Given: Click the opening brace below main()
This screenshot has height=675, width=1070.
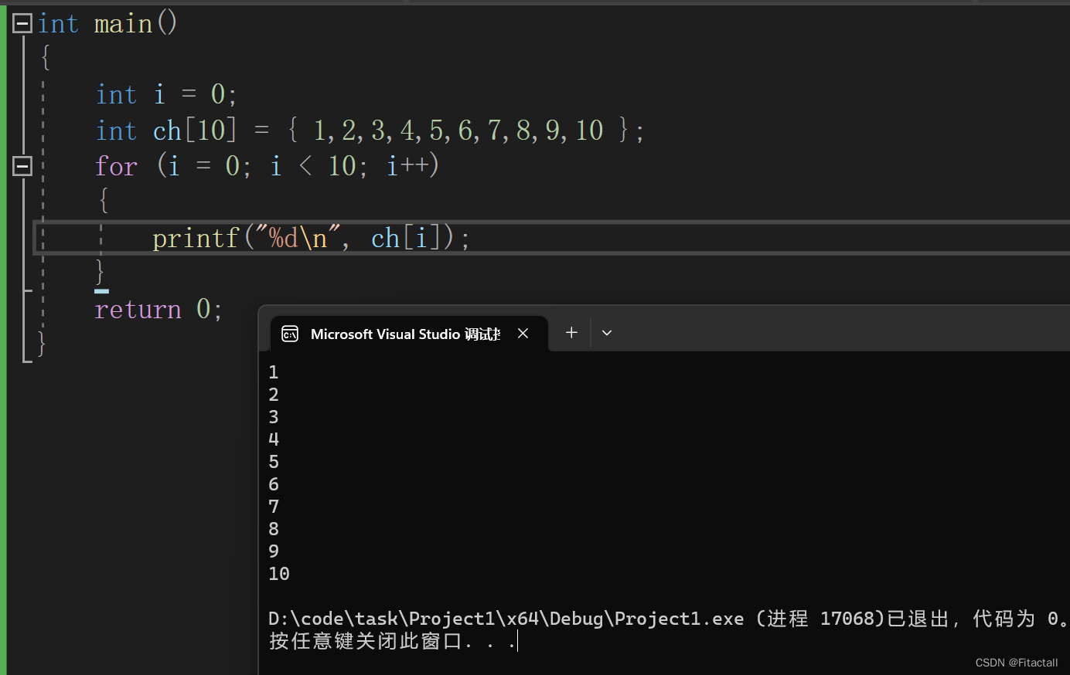Looking at the screenshot, I should point(46,58).
